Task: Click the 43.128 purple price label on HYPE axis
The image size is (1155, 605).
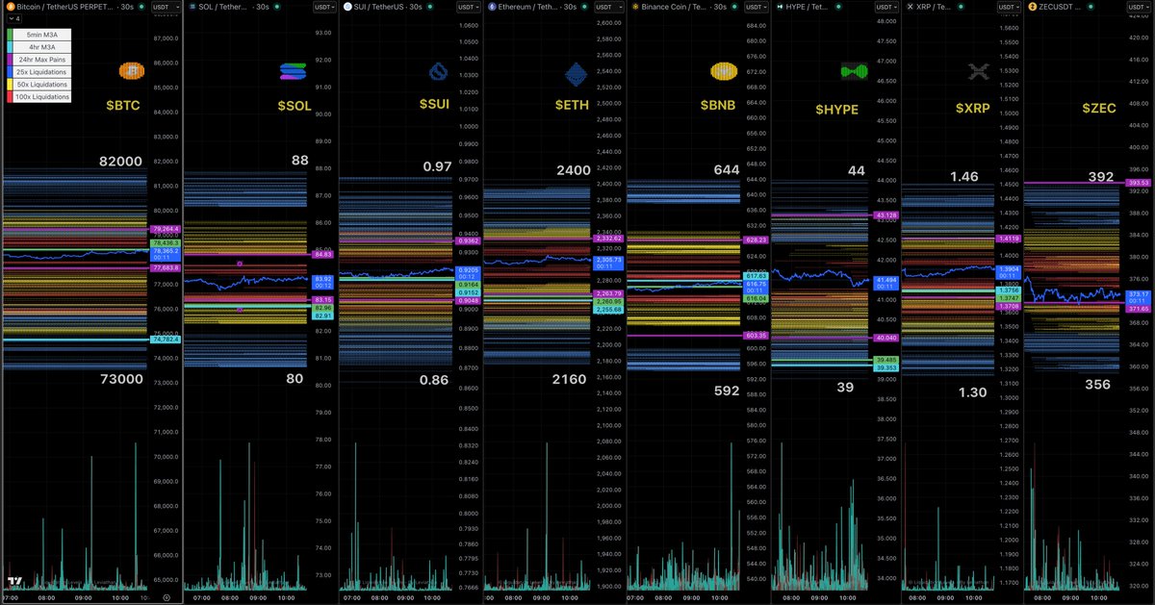Action: tap(885, 214)
